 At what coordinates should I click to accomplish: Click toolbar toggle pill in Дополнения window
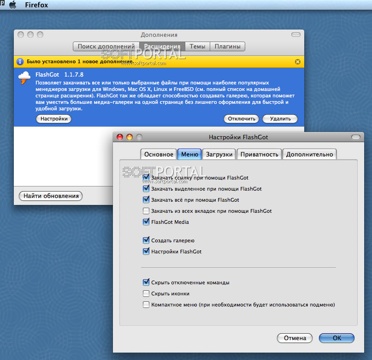[296, 35]
